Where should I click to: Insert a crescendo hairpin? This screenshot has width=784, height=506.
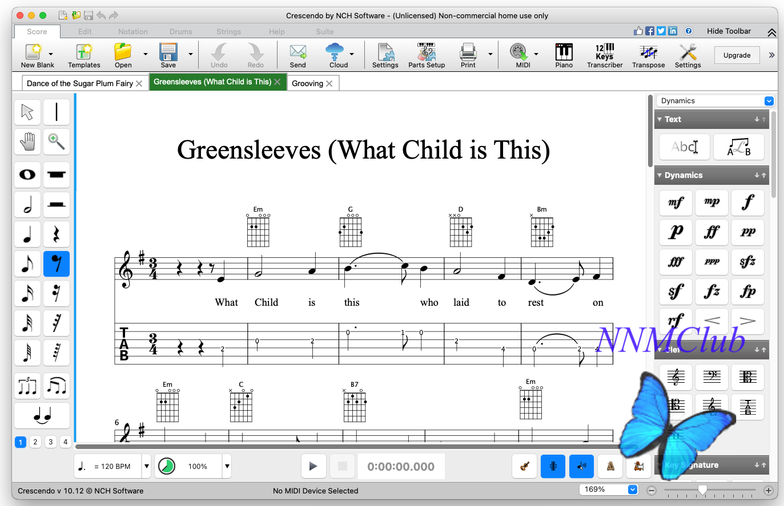click(712, 321)
